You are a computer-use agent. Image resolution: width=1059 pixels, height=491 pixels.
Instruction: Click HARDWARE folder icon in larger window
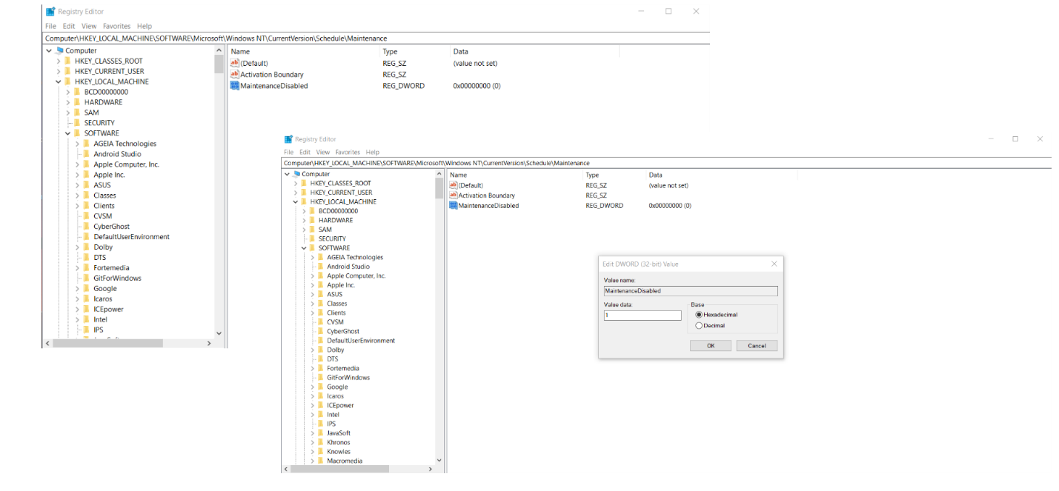[x=312, y=220]
